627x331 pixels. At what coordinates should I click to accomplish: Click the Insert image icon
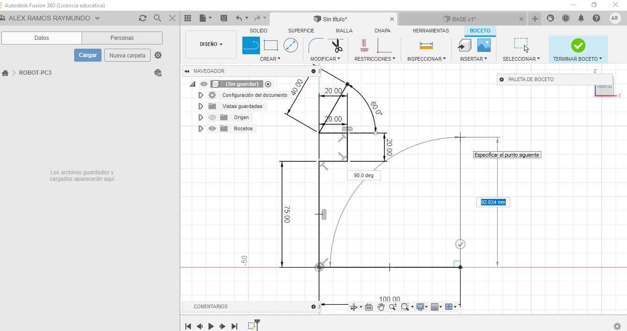click(x=484, y=45)
